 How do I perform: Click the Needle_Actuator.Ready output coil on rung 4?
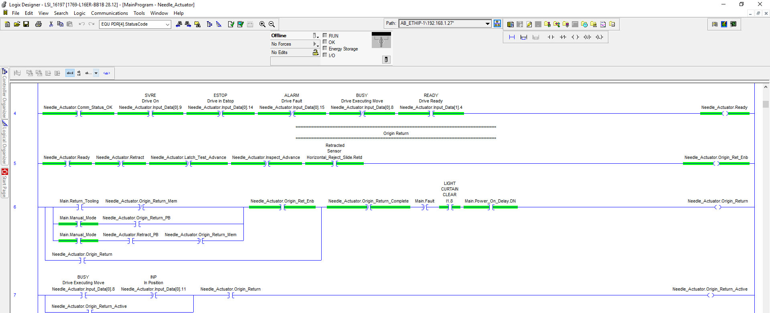(725, 114)
